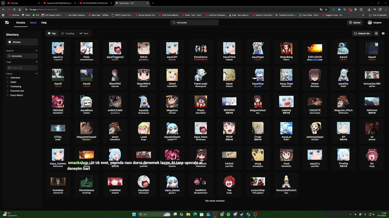Open the apps grid icon in bookmarks bar
389x218 pixels.
click(3, 15)
